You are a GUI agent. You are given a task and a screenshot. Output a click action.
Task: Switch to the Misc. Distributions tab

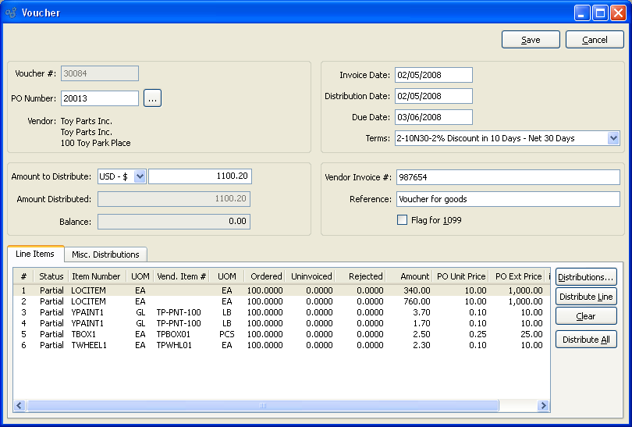(x=105, y=254)
